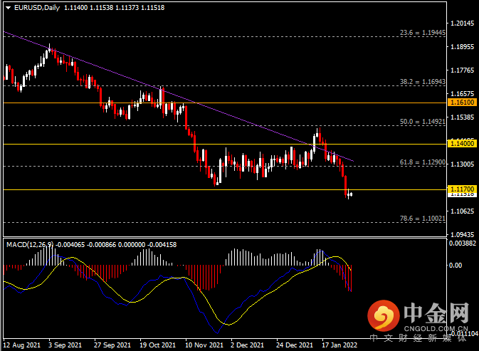Click the 23.6 = 1.19445 Fibonacci label
The image size is (479, 351).
423,32
